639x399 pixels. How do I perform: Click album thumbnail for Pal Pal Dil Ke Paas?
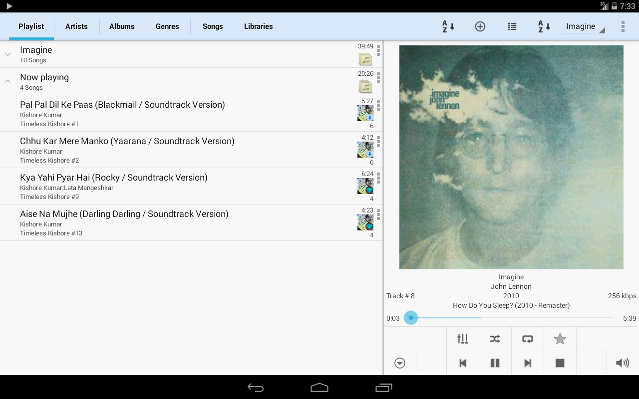[x=365, y=113]
